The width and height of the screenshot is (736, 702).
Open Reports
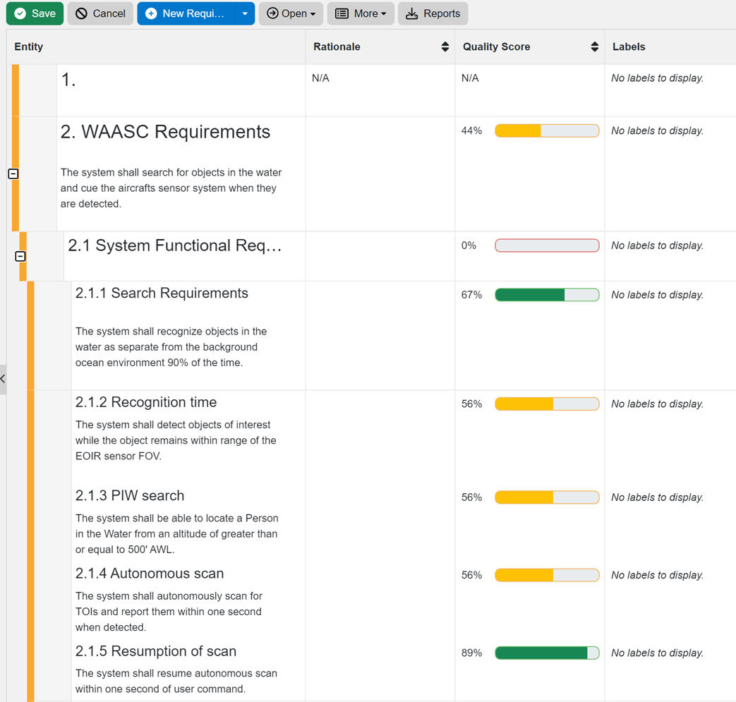pyautogui.click(x=433, y=13)
